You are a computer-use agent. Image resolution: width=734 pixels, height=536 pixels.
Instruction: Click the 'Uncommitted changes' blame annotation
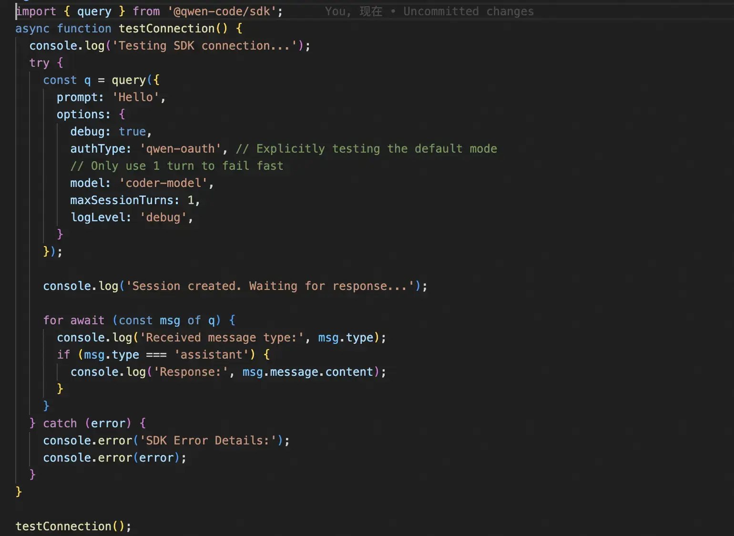pos(469,11)
